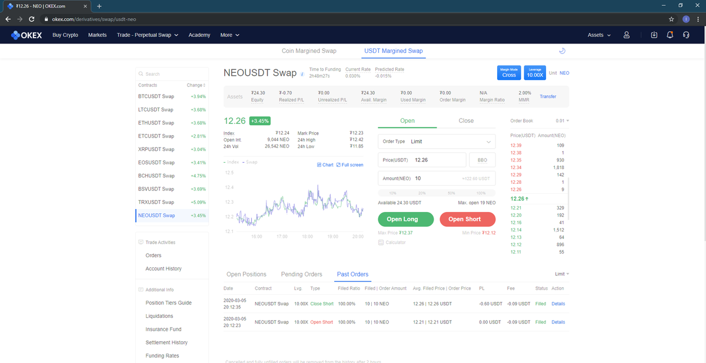Click the OKEX logo
The image size is (706, 363).
click(26, 35)
